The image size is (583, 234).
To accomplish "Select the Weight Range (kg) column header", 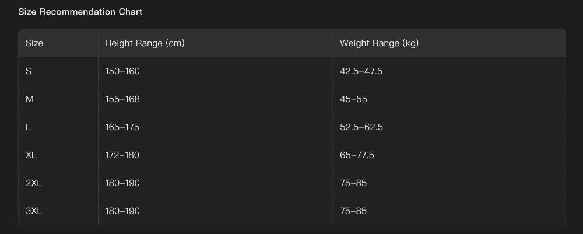I will coord(379,43).
